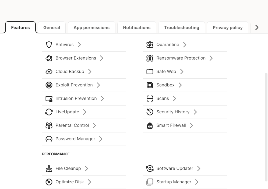Switch to the General tab
This screenshot has height=189, width=268.
[52, 27]
